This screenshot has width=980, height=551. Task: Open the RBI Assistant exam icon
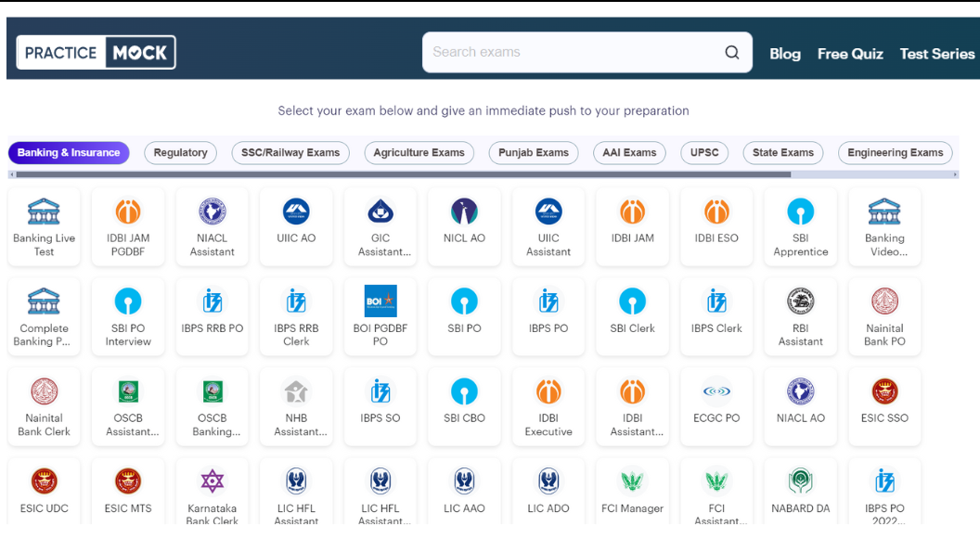801,301
